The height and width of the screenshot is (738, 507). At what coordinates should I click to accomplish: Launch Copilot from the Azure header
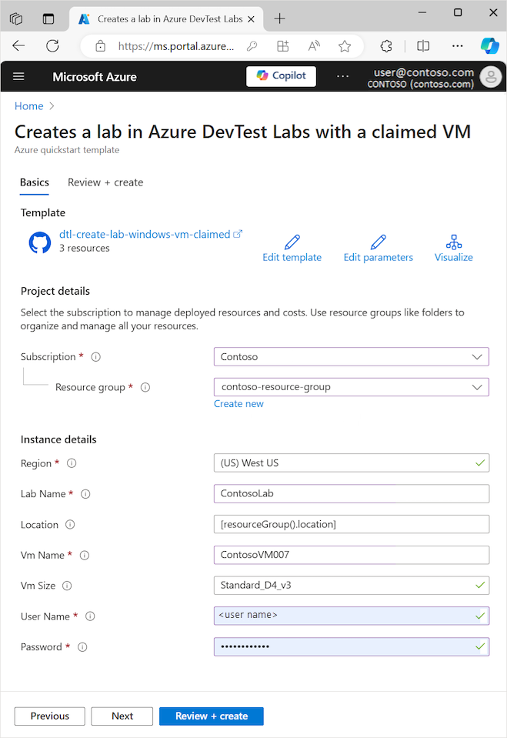pyautogui.click(x=281, y=76)
